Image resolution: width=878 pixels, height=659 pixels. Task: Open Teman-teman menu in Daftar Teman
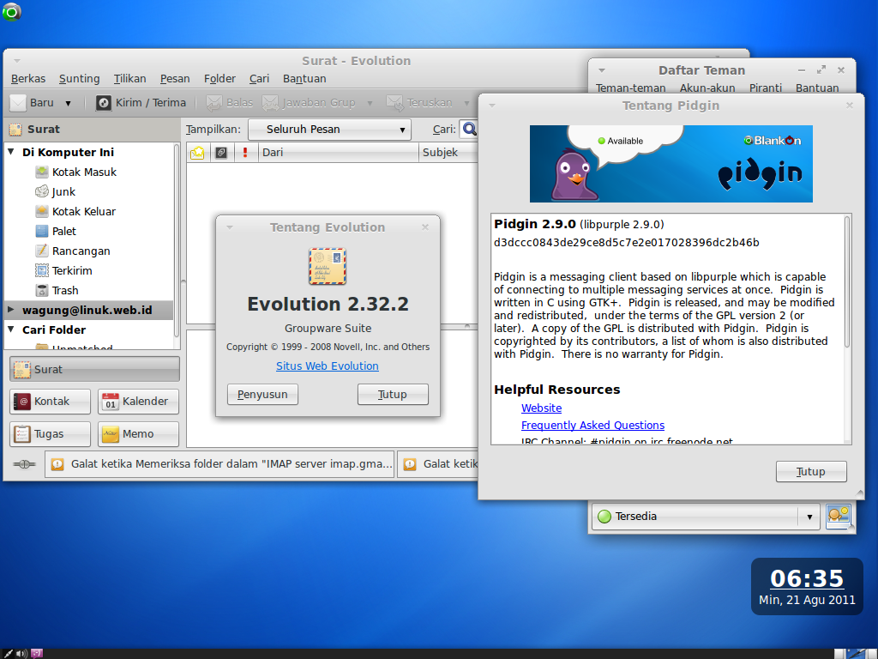pyautogui.click(x=630, y=88)
